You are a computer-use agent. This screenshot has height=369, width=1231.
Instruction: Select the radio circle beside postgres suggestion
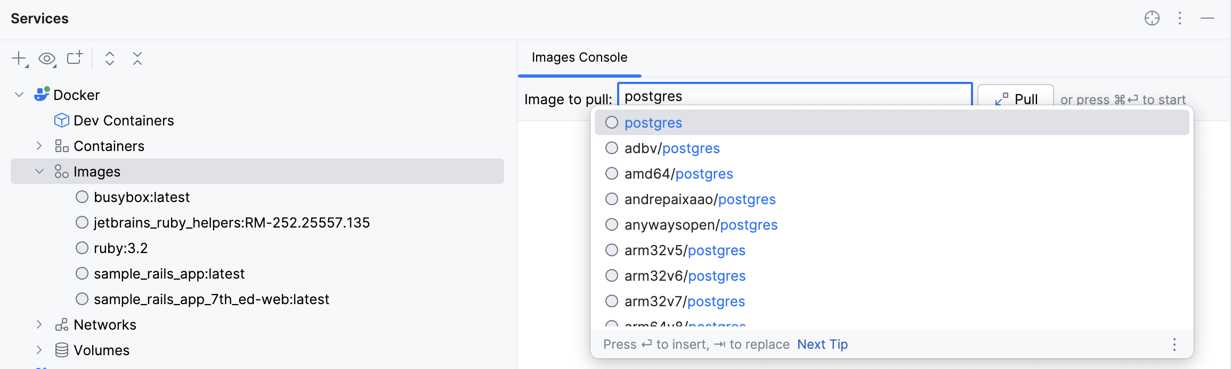point(611,122)
